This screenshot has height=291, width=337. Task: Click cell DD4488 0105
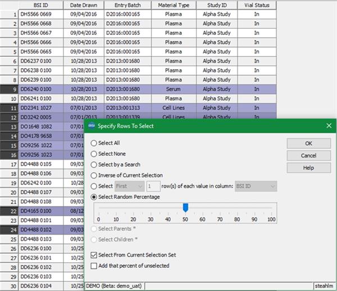pyautogui.click(x=41, y=164)
